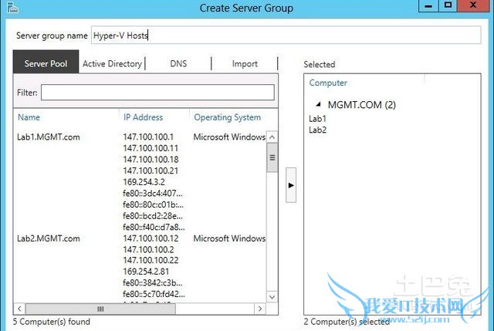Open the Import tab
This screenshot has height=331, width=494.
(245, 63)
